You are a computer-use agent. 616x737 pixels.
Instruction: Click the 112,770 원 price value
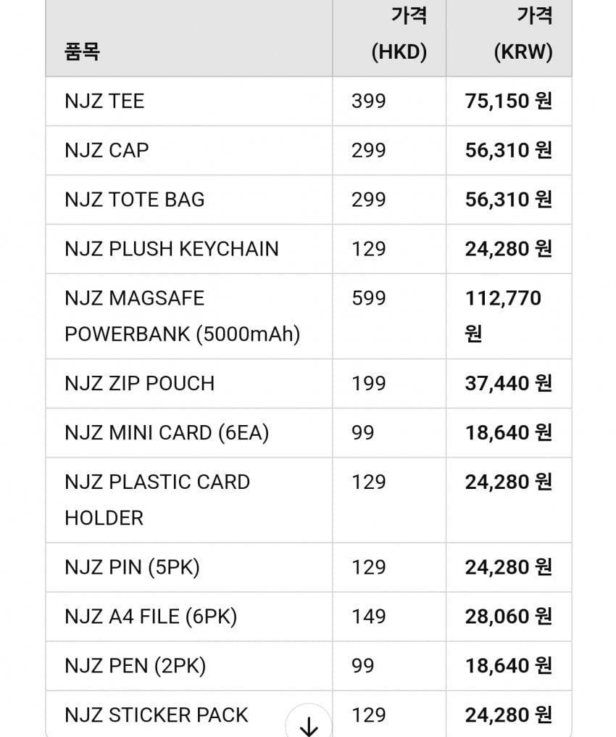click(x=503, y=316)
